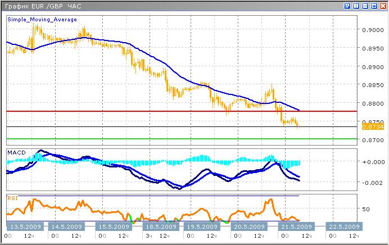Click the help question mark icon

(347, 6)
